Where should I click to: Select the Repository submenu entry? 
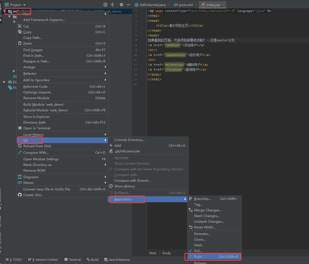148,199
